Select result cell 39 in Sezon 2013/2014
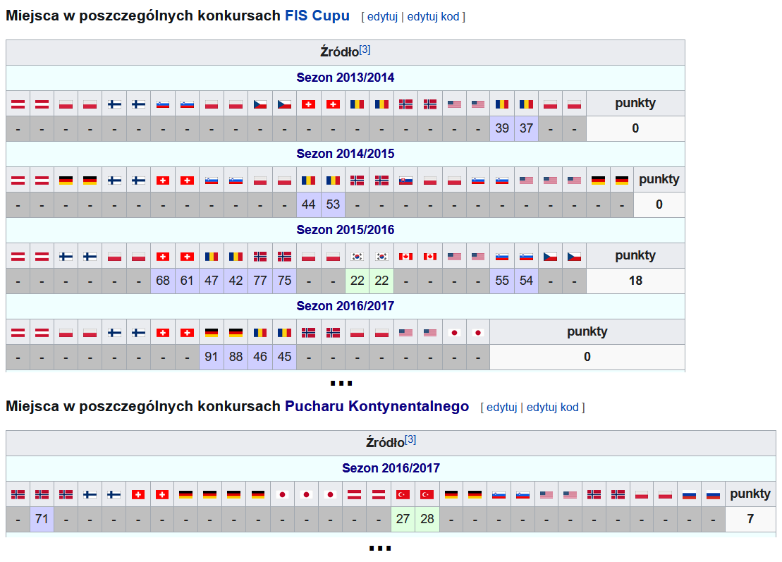Image resolution: width=782 pixels, height=562 pixels. (502, 128)
